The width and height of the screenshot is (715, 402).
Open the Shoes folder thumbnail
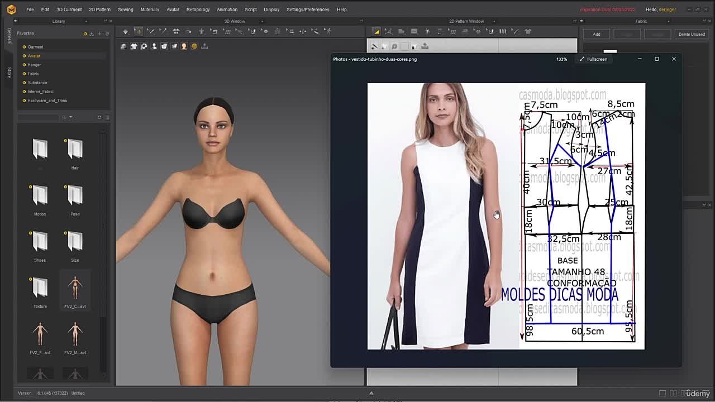(40, 242)
